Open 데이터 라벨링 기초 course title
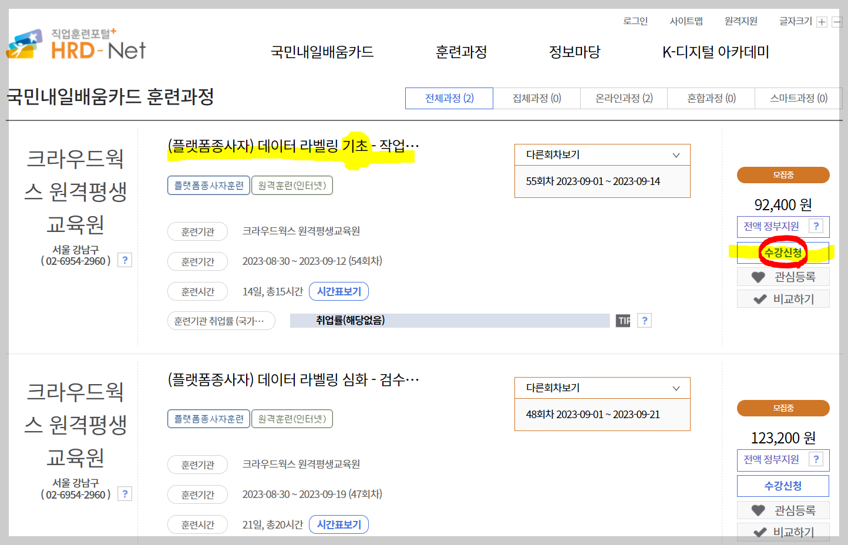Image resolution: width=848 pixels, height=545 pixels. (293, 146)
